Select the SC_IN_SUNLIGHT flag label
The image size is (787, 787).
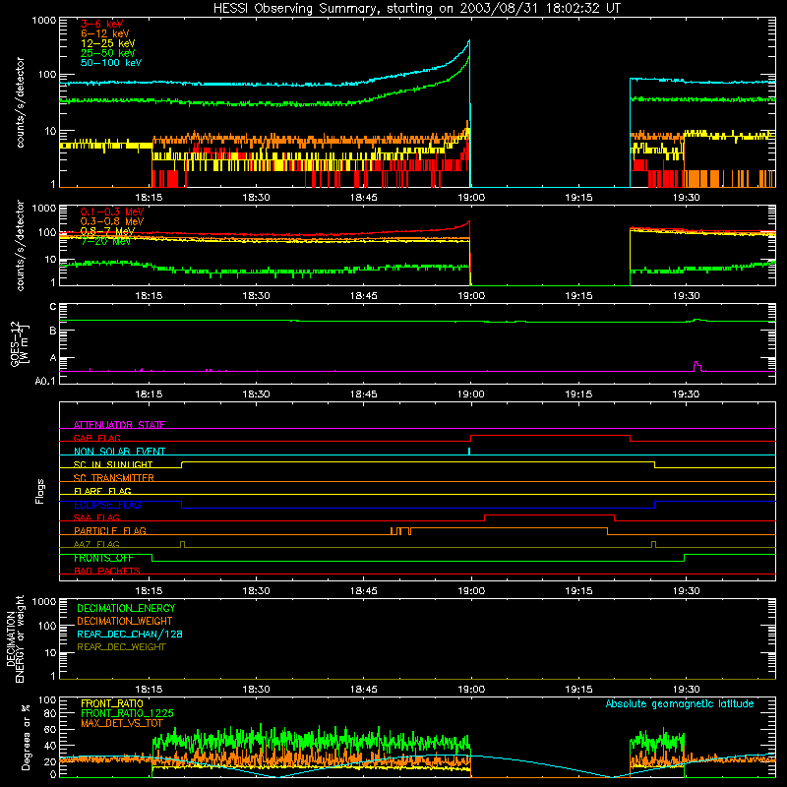113,464
